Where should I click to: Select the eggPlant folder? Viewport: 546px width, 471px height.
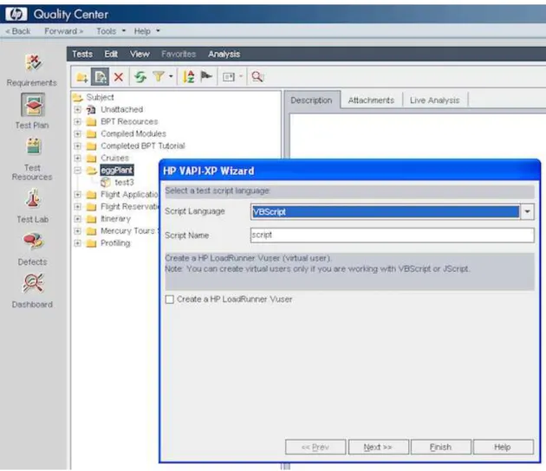pyautogui.click(x=117, y=171)
